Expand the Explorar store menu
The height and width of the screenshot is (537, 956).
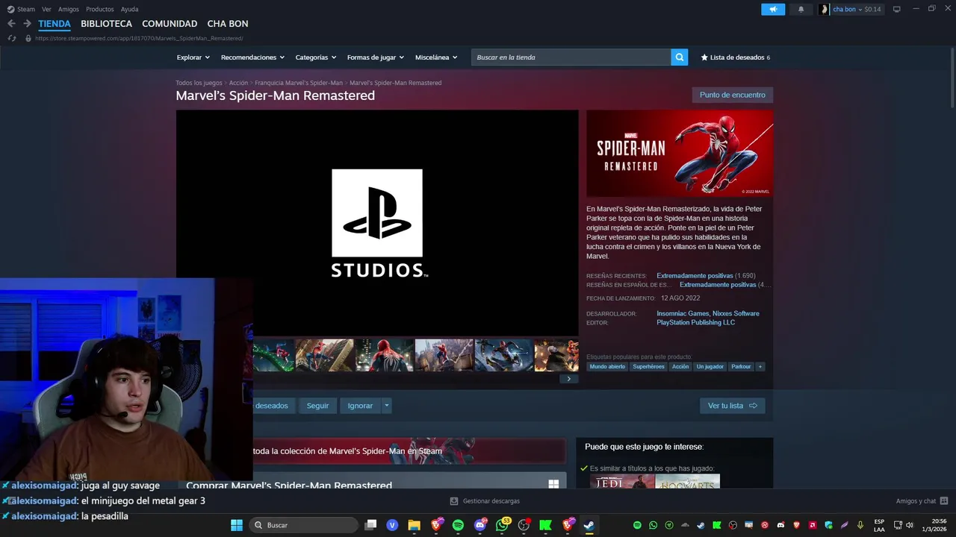pos(193,57)
